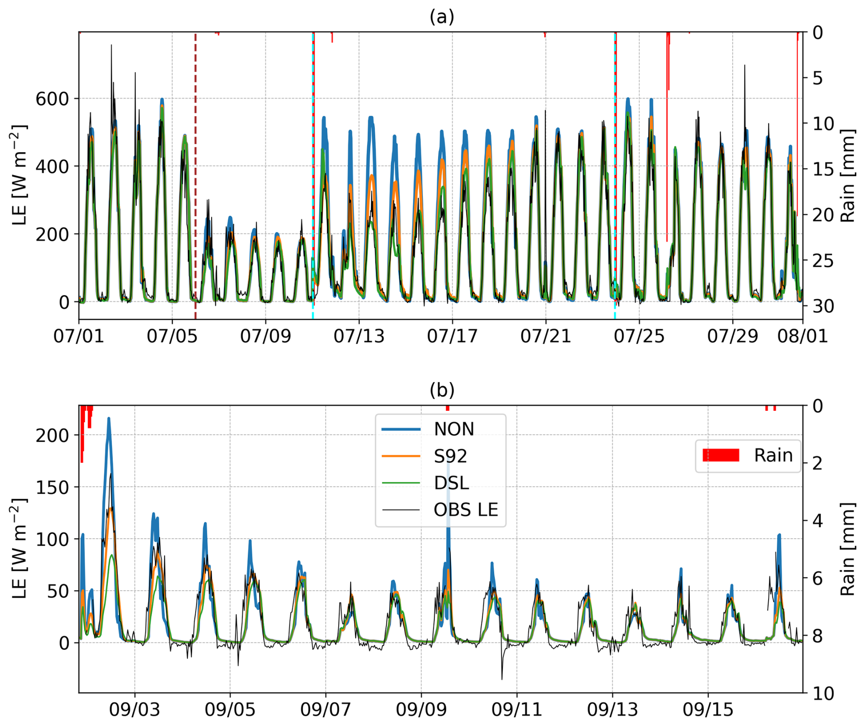Select the OBS LE legend label
This screenshot has width=865, height=726.
pyautogui.click(x=465, y=509)
